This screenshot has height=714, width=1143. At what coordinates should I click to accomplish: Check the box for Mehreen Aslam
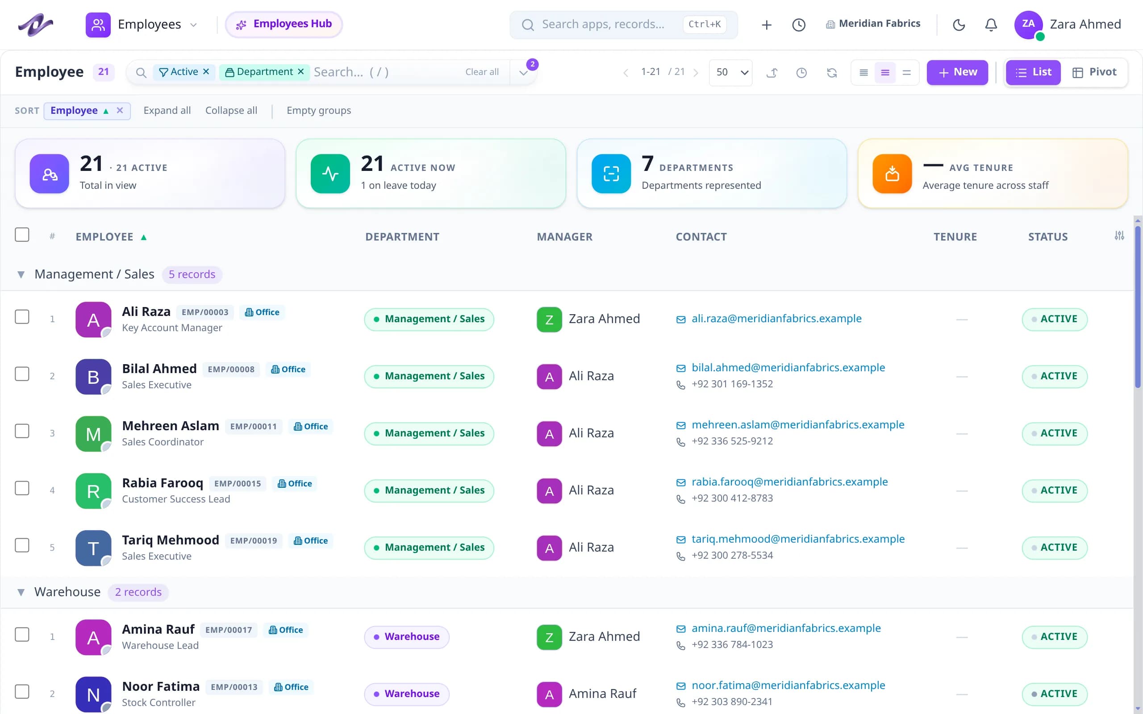[22, 431]
